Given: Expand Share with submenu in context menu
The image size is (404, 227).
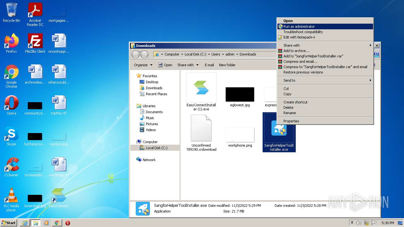Looking at the screenshot, I should (x=325, y=45).
